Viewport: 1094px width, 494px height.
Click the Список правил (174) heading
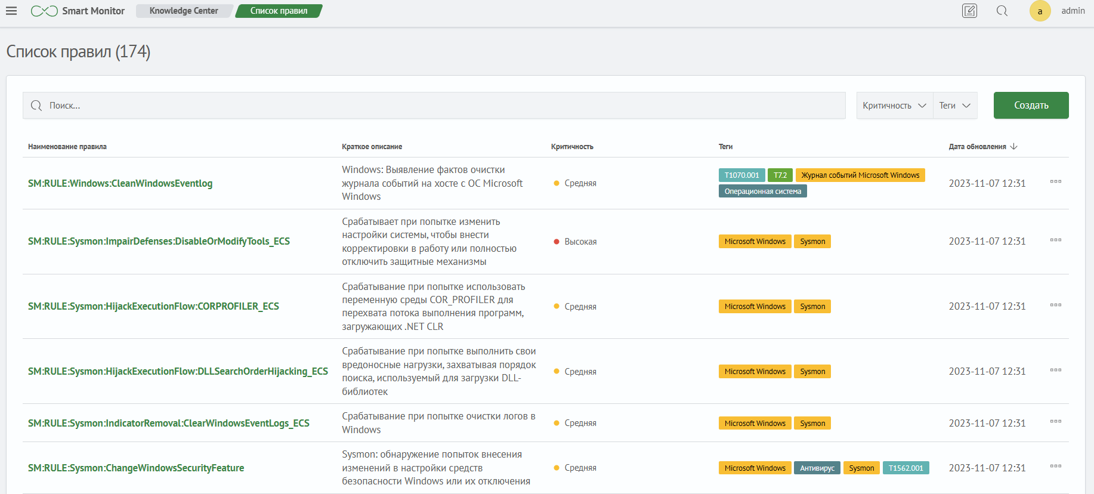78,52
